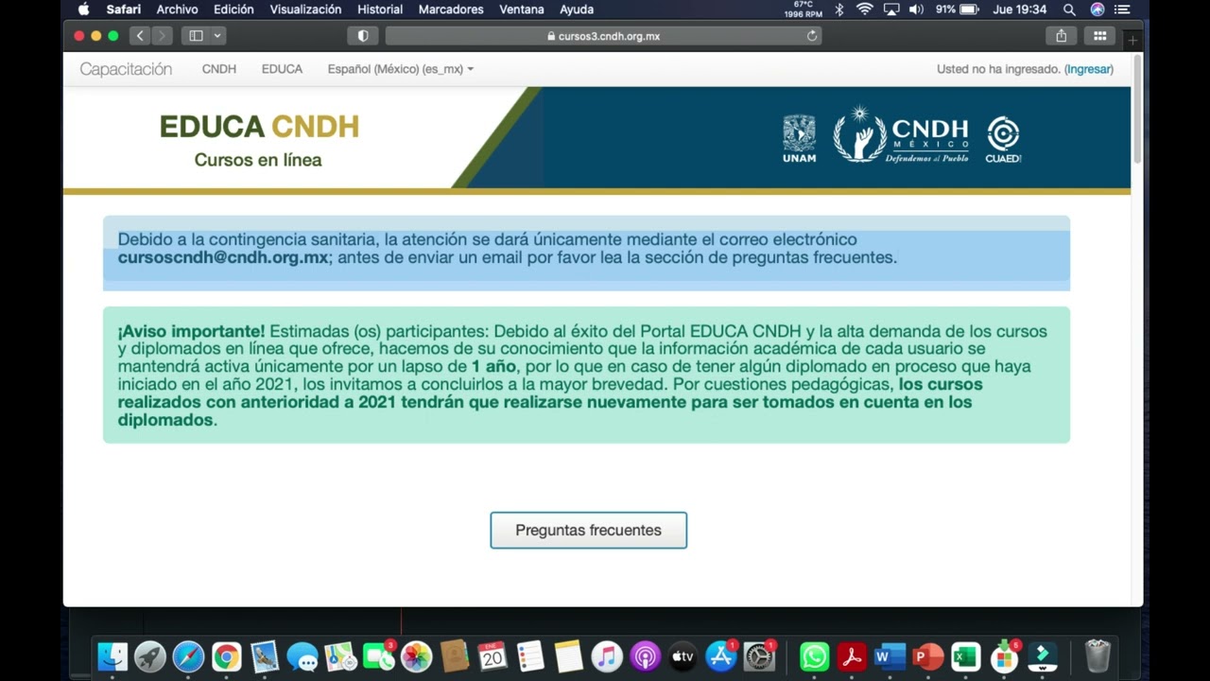Open Music from the Dock
Viewport: 1210px width, 681px height.
(x=607, y=655)
